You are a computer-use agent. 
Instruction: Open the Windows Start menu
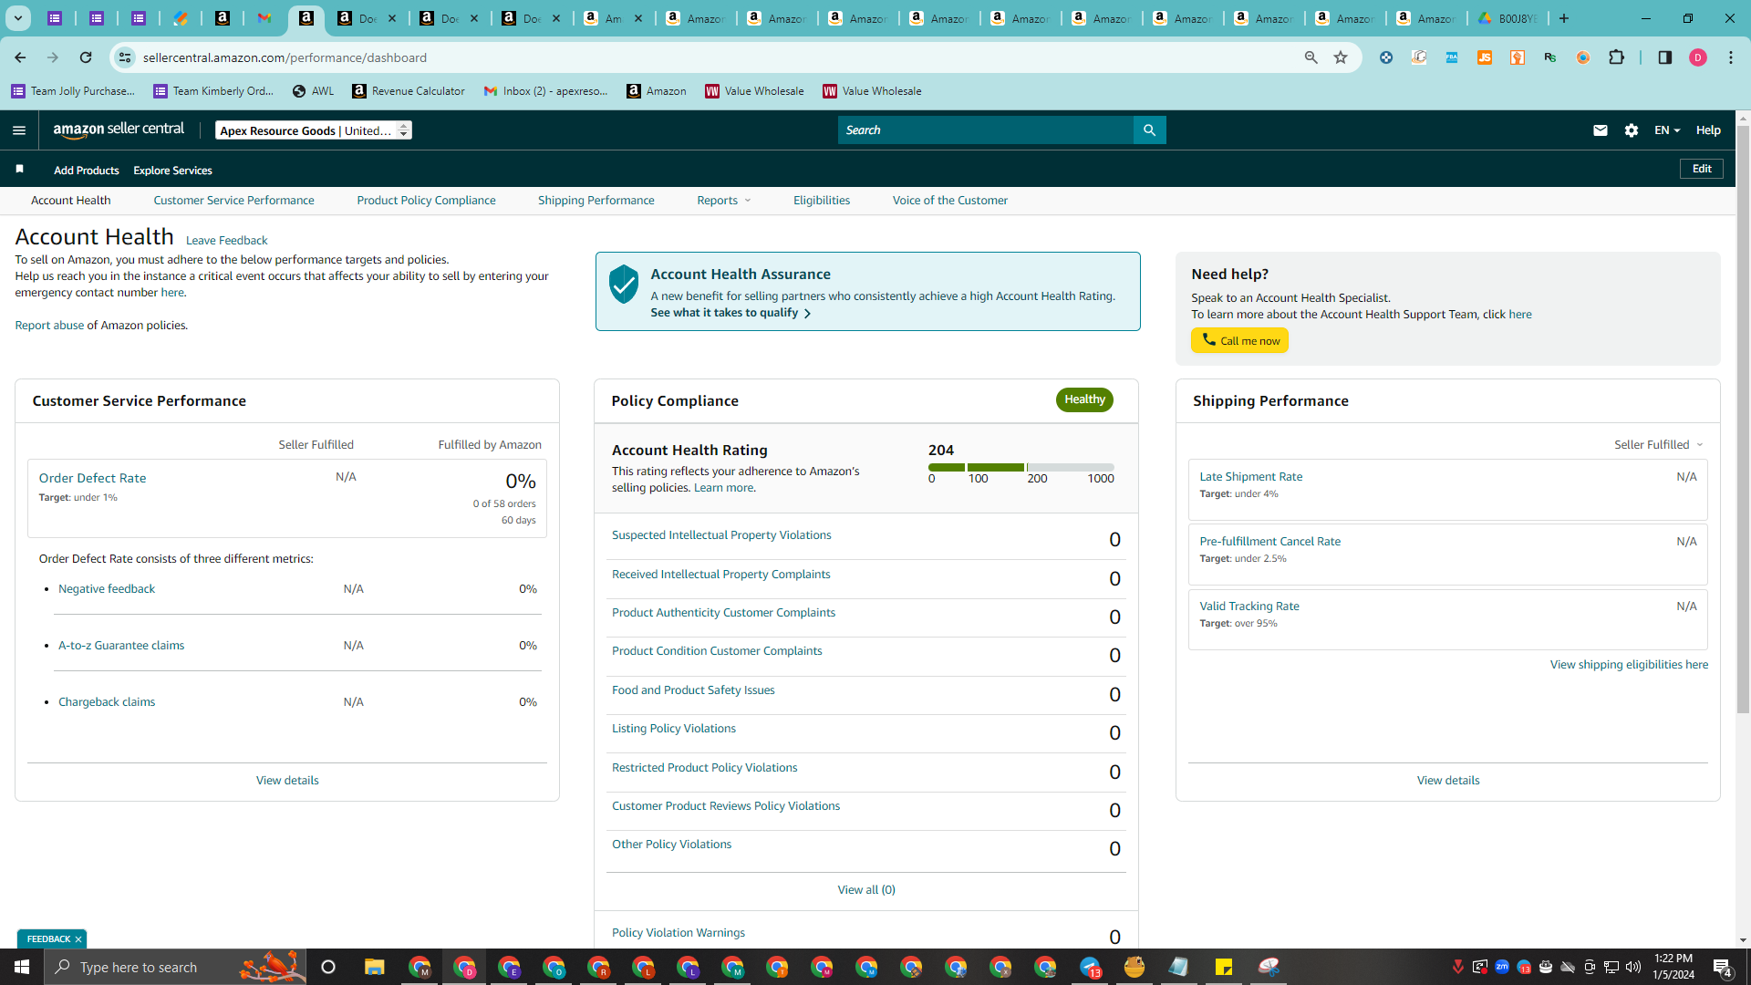click(x=22, y=967)
